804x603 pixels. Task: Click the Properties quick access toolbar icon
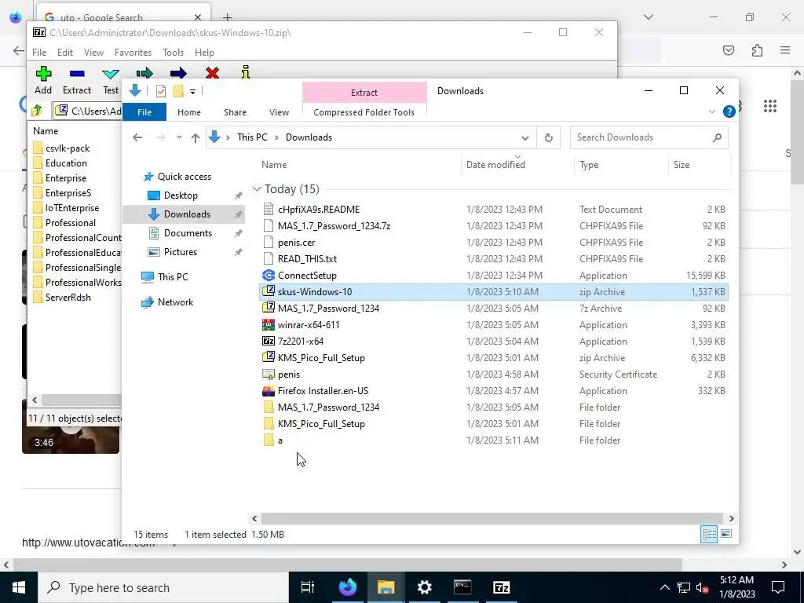click(160, 91)
